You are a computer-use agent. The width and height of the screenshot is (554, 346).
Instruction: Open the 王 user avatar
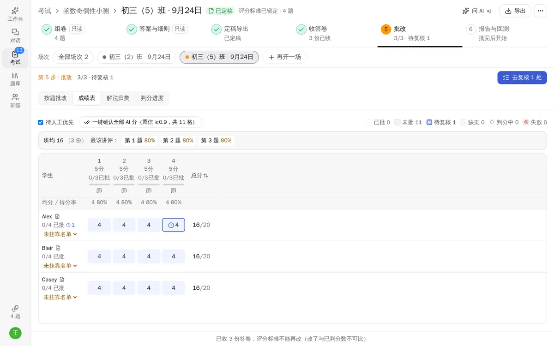(15, 333)
